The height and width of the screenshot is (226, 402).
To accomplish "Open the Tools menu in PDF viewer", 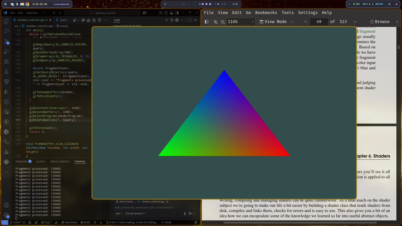I will click(x=287, y=12).
